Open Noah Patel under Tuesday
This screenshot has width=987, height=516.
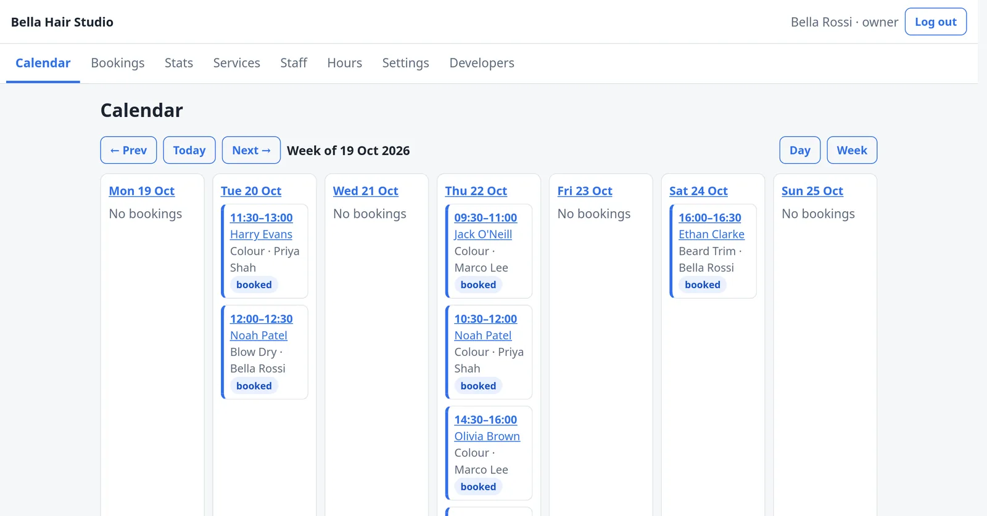click(258, 336)
